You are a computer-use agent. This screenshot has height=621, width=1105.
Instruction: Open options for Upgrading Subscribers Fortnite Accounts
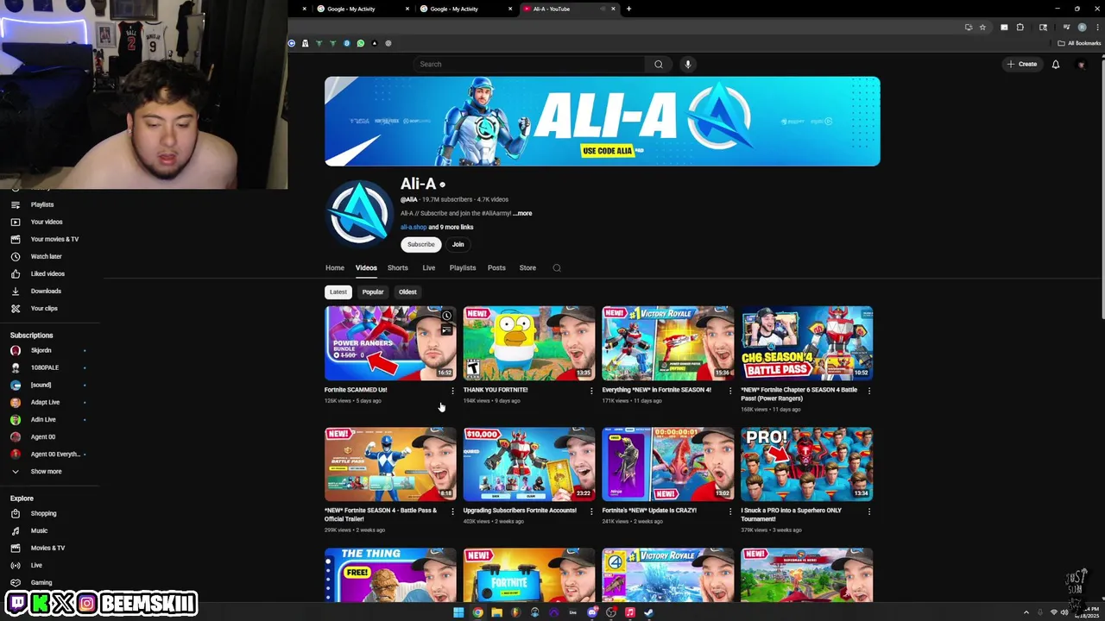(591, 511)
